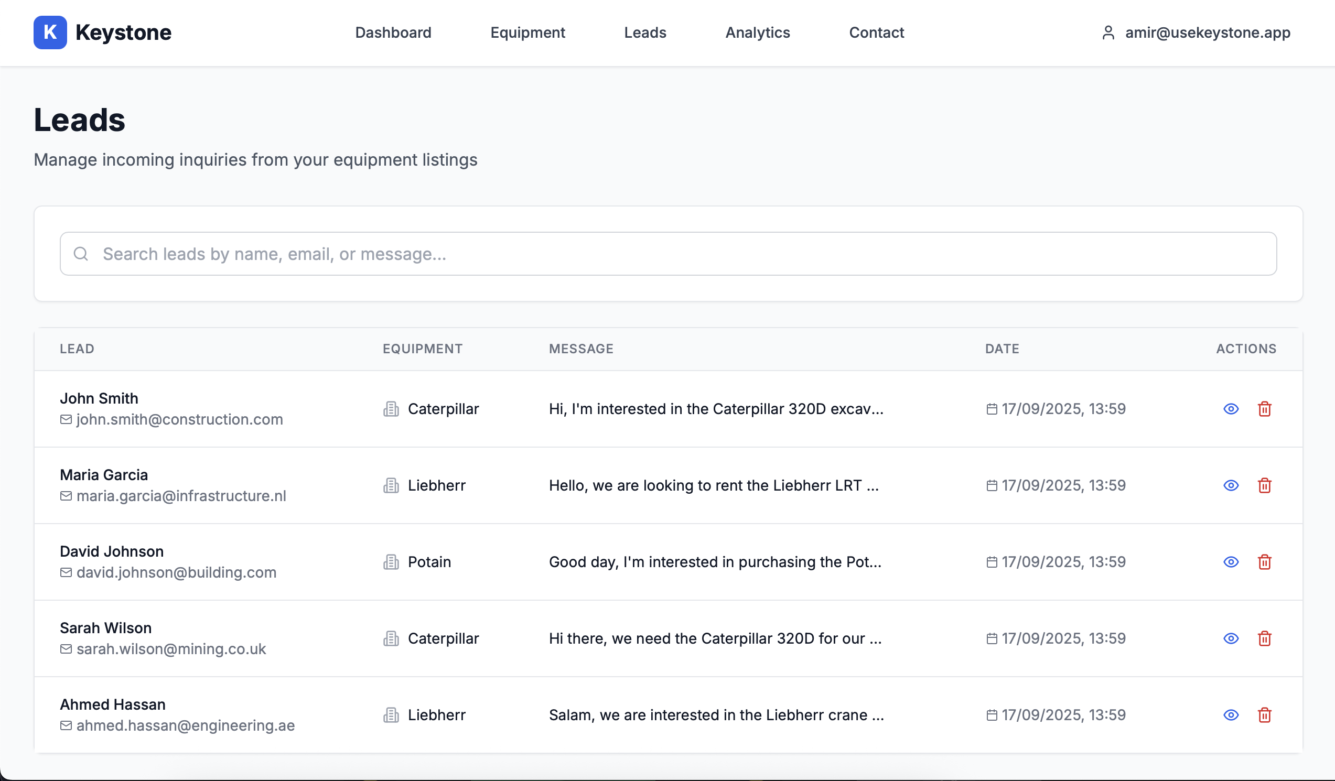1335x781 pixels.
Task: View Ahmed Hassan's inquiry with eye icon
Action: coord(1231,715)
